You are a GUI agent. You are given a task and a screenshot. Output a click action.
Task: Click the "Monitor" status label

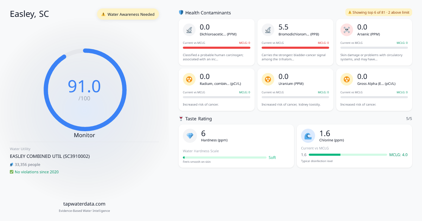click(84, 135)
